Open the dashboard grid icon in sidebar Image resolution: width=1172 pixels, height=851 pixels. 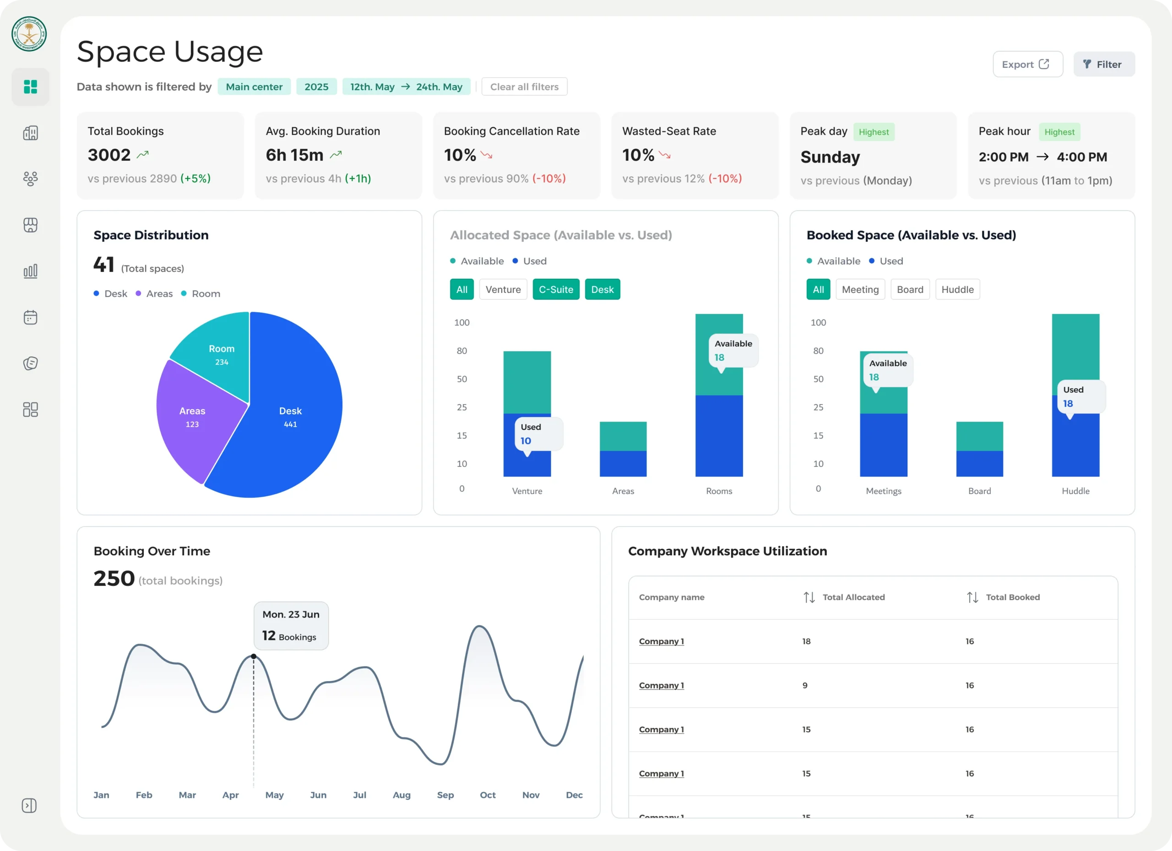(31, 87)
